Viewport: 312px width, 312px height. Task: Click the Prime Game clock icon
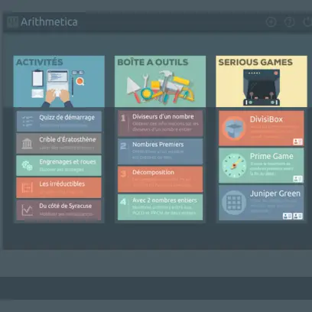tap(234, 165)
